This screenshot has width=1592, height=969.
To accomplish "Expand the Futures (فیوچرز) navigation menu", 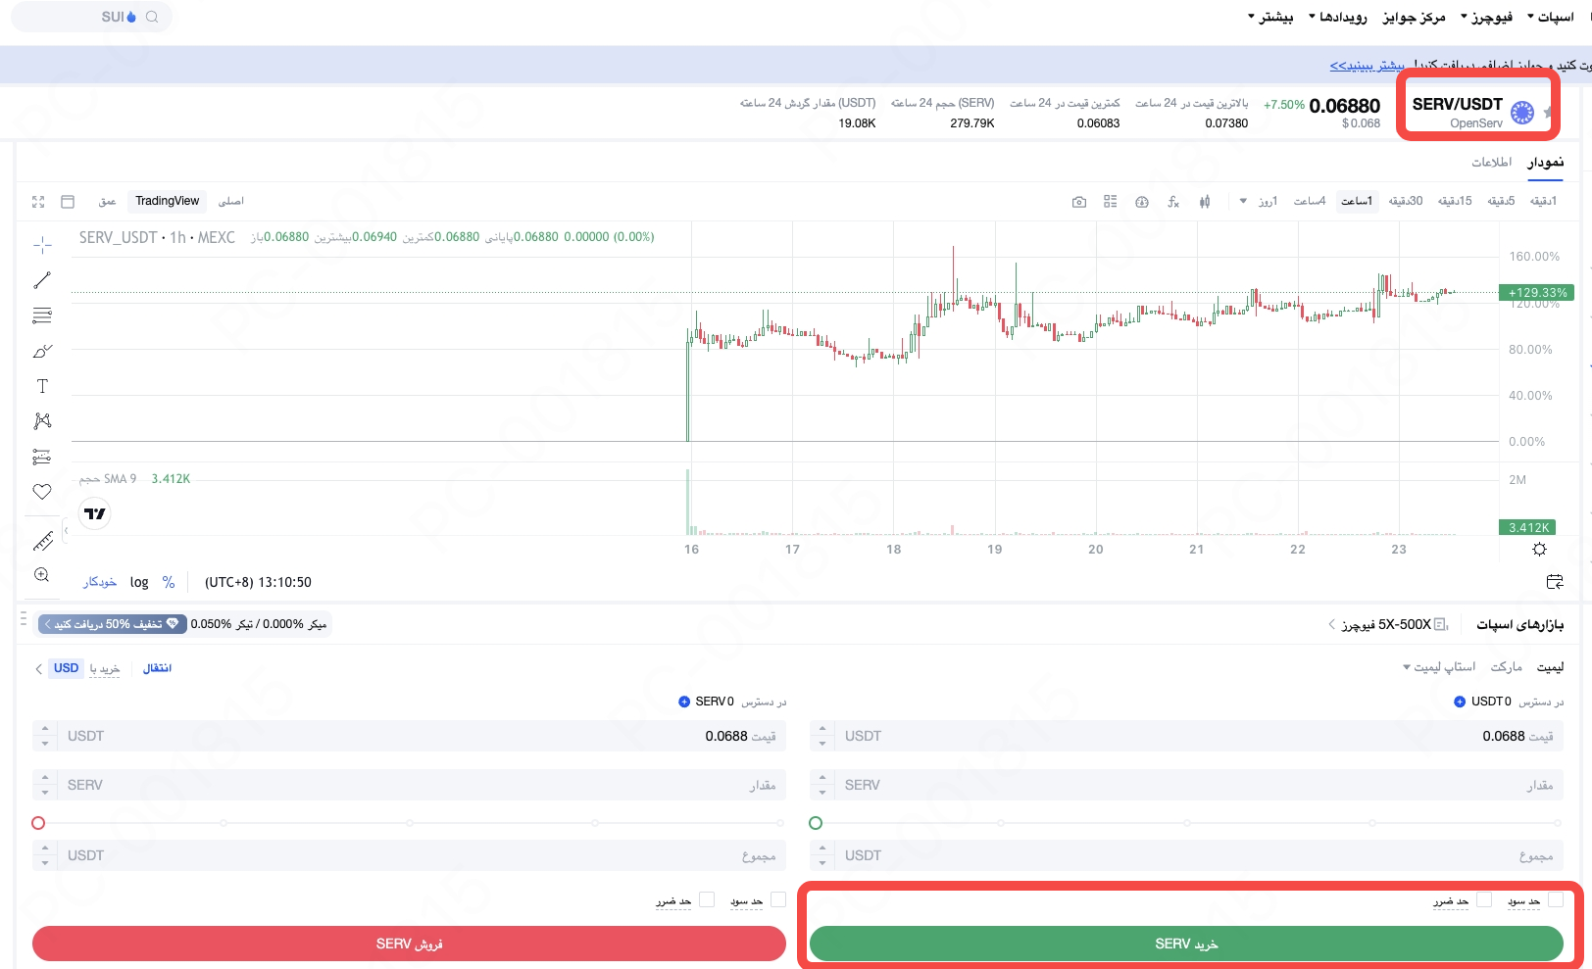I will coord(1487,17).
